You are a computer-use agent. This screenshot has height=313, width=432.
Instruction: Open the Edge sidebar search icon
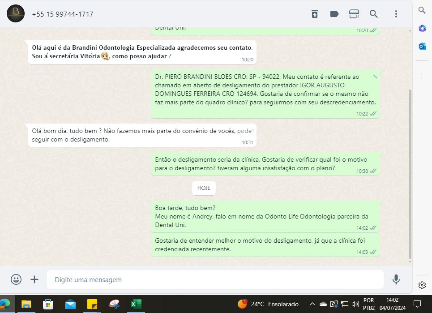pyautogui.click(x=422, y=10)
